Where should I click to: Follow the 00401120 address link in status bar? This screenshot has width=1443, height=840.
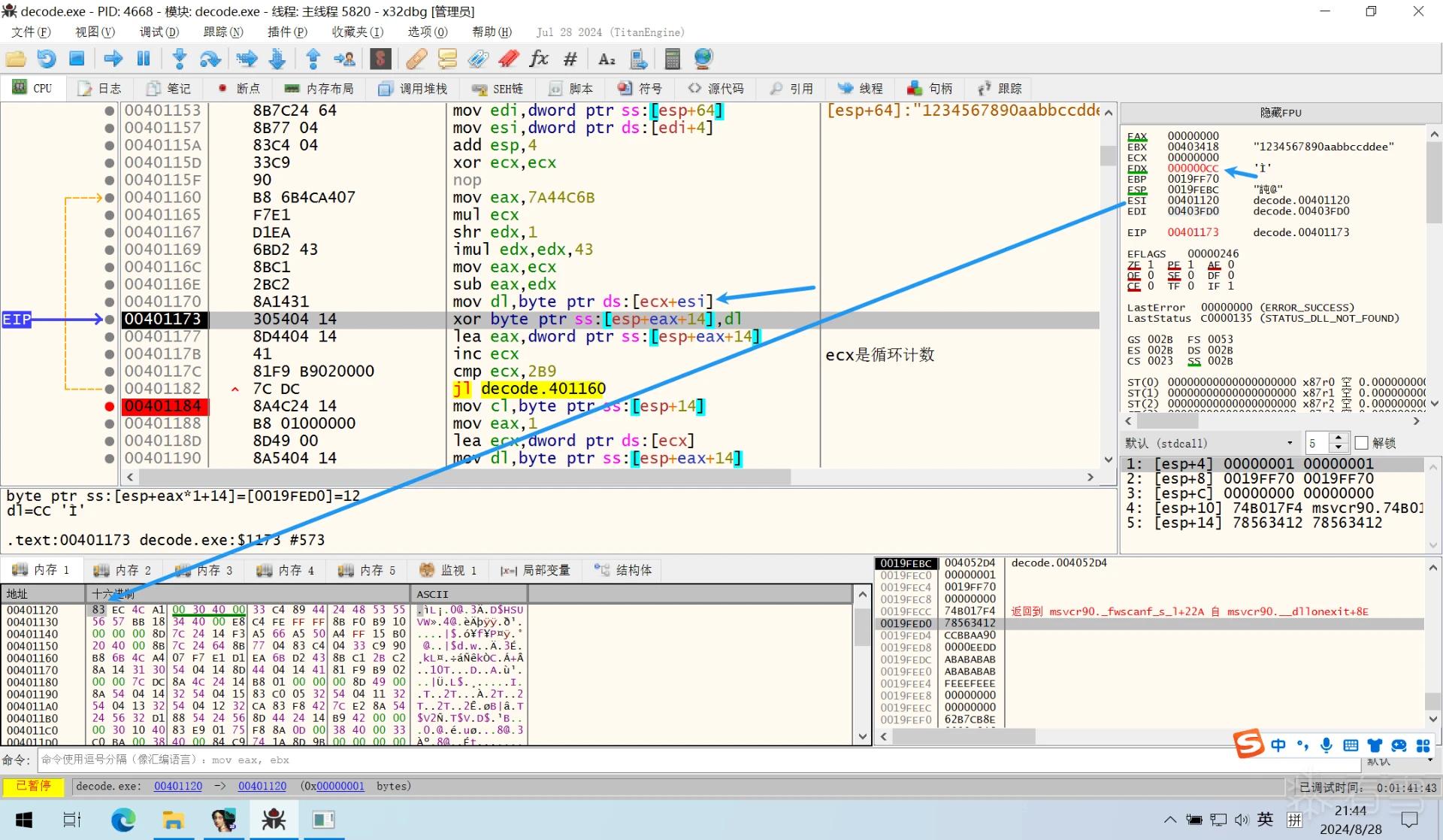(178, 786)
